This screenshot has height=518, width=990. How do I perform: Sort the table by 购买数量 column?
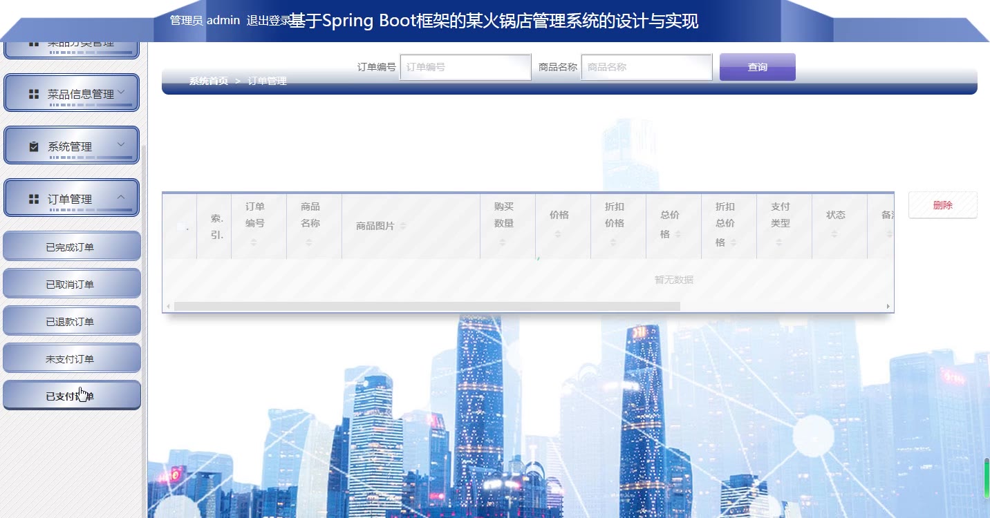503,242
